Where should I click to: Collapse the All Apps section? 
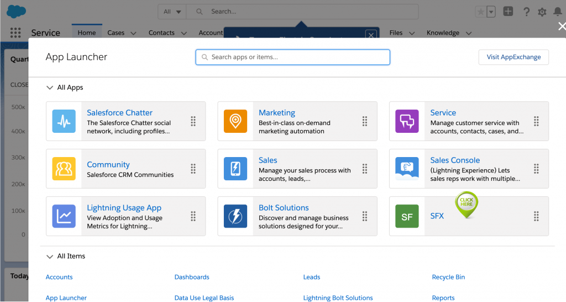49,88
